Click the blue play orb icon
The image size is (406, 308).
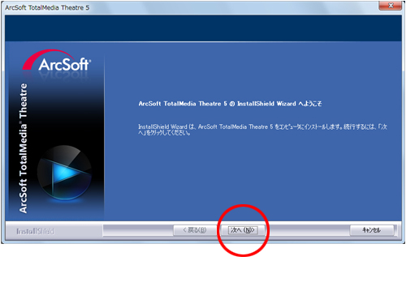(64, 173)
